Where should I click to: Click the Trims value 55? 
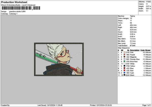point(131,23)
